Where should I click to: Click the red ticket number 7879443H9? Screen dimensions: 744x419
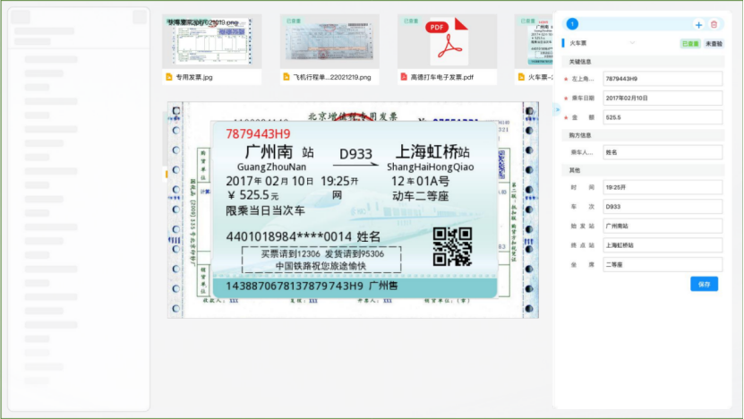[258, 134]
